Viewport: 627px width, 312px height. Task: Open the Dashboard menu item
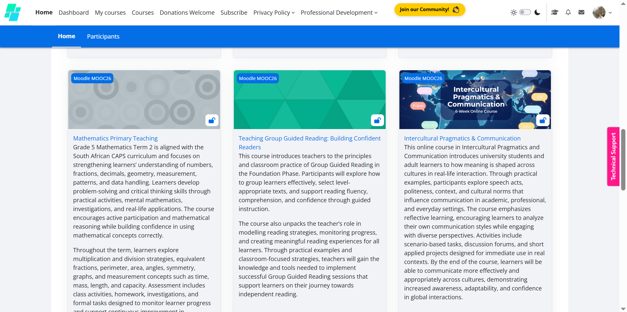coord(74,12)
